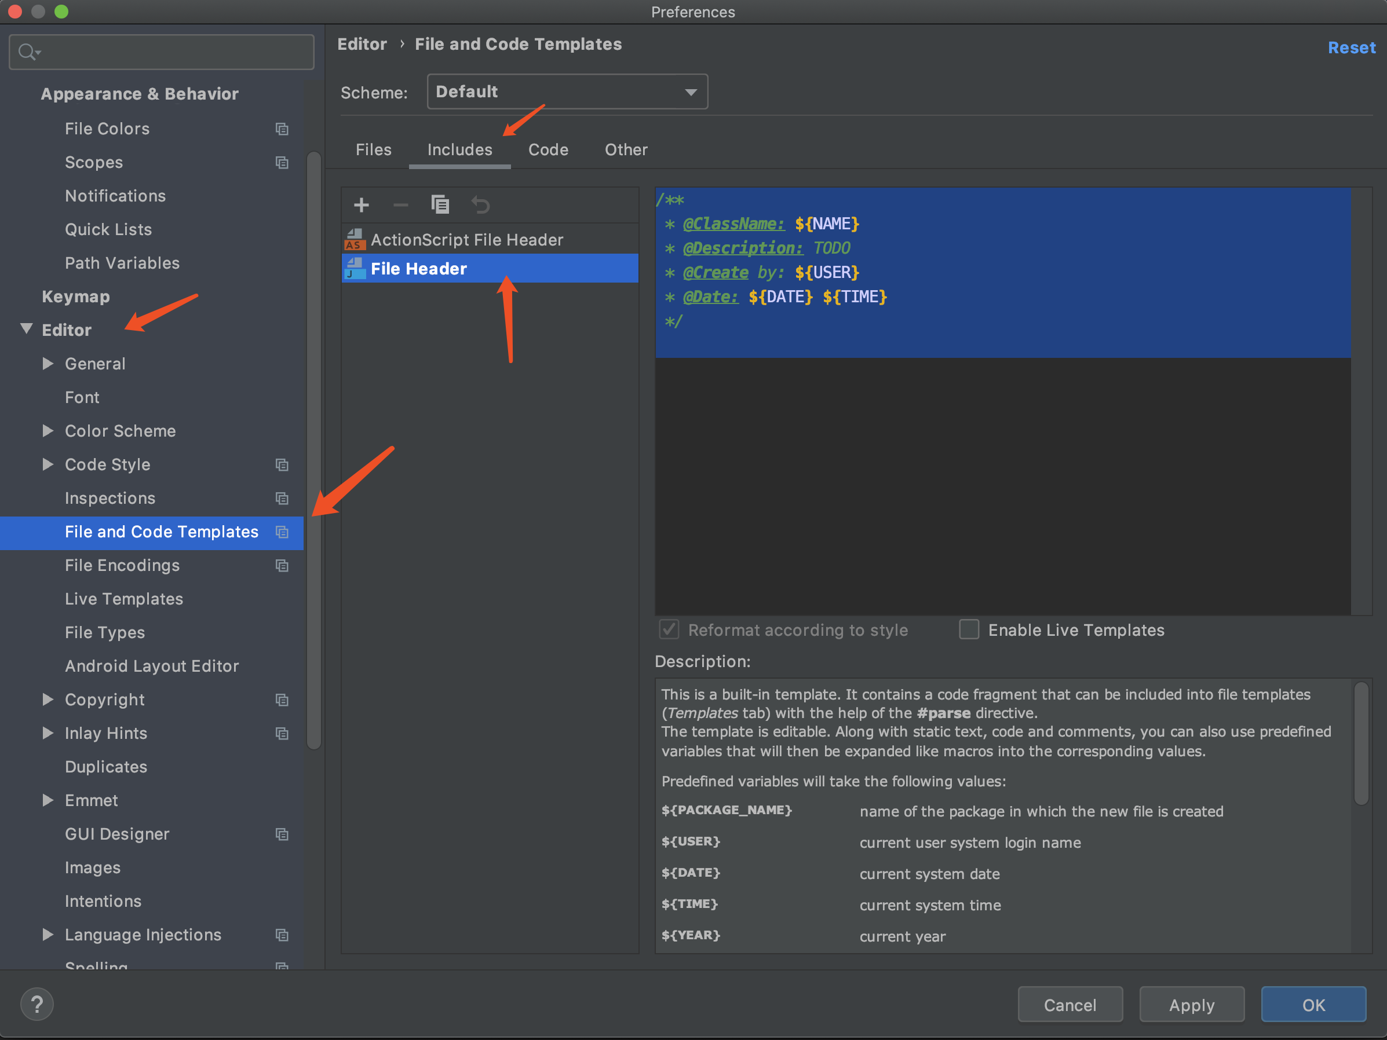The width and height of the screenshot is (1387, 1040).
Task: Click the Copy Template icon
Action: coord(440,204)
